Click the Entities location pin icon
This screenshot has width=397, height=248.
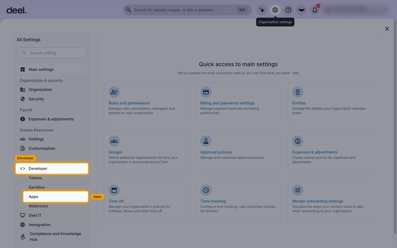click(298, 92)
